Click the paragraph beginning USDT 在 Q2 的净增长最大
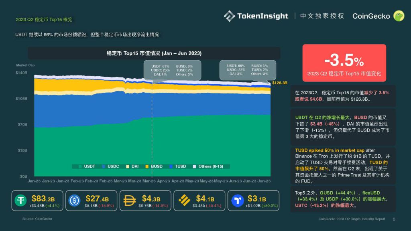Screen dimensions: 411x231 coord(342,127)
